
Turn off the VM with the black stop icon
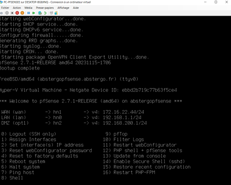[x=12, y=13]
